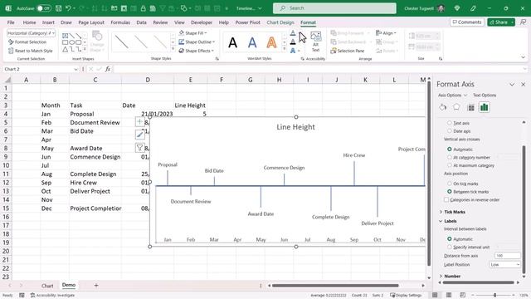531x299 pixels.
Task: Toggle the AutoSave switch
Action: (44, 8)
